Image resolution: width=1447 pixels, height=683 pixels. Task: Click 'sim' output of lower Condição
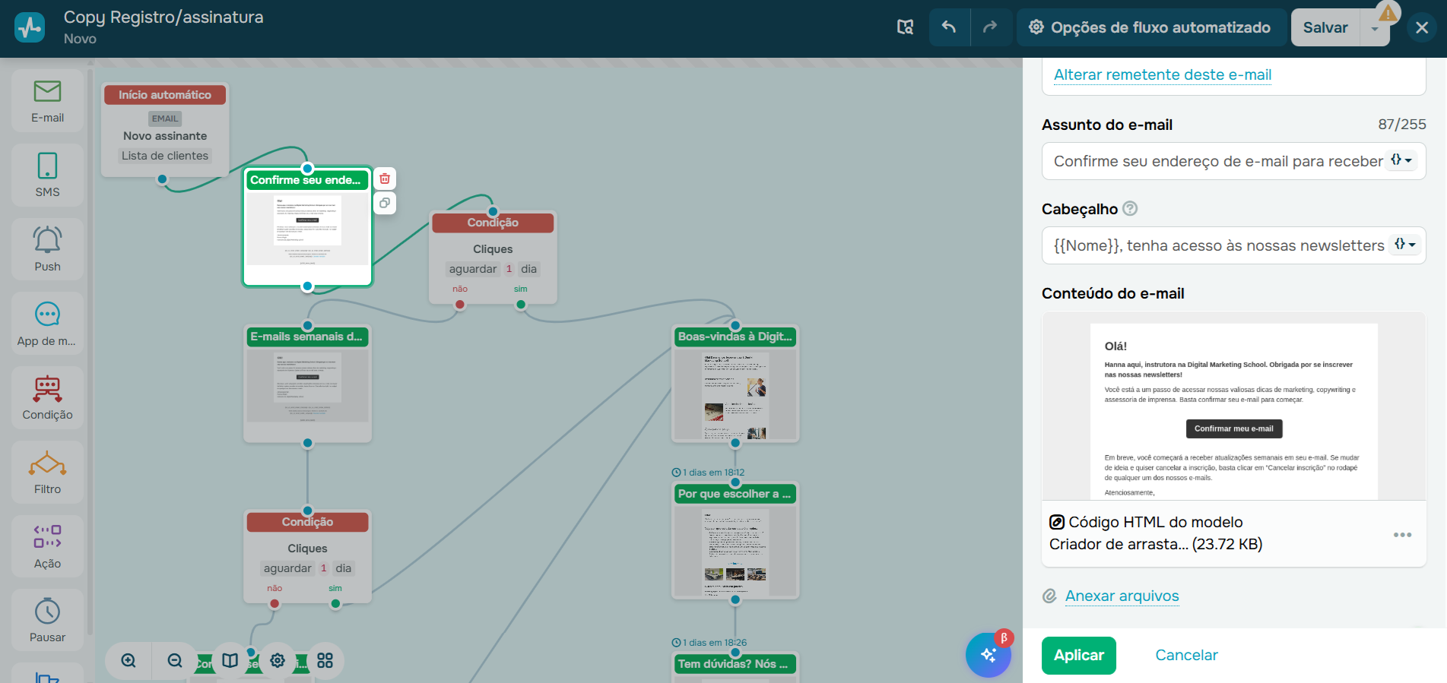[335, 603]
